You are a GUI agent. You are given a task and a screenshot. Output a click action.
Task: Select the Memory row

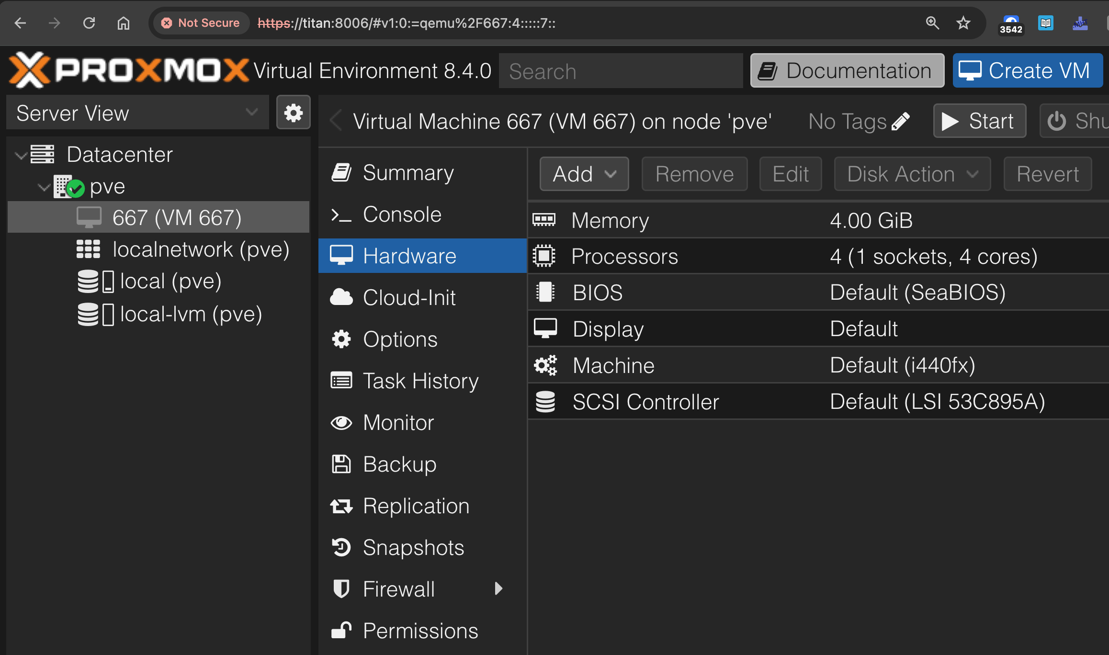point(818,220)
